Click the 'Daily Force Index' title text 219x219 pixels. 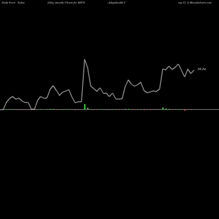click(13, 3)
